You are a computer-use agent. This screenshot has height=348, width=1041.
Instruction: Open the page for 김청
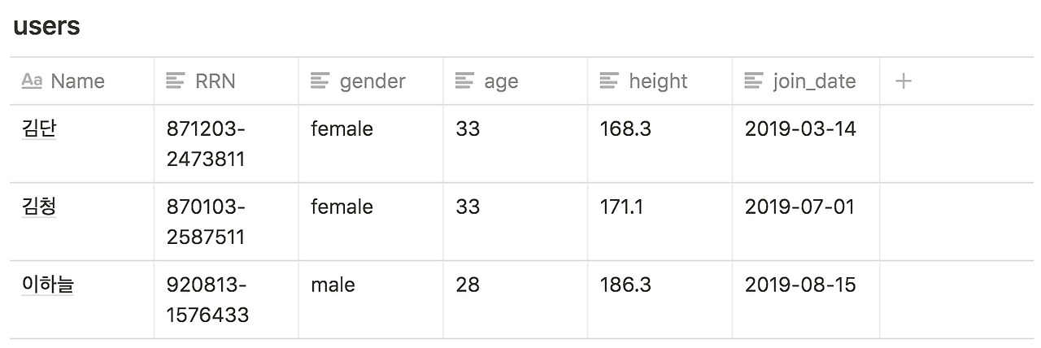pyautogui.click(x=39, y=207)
